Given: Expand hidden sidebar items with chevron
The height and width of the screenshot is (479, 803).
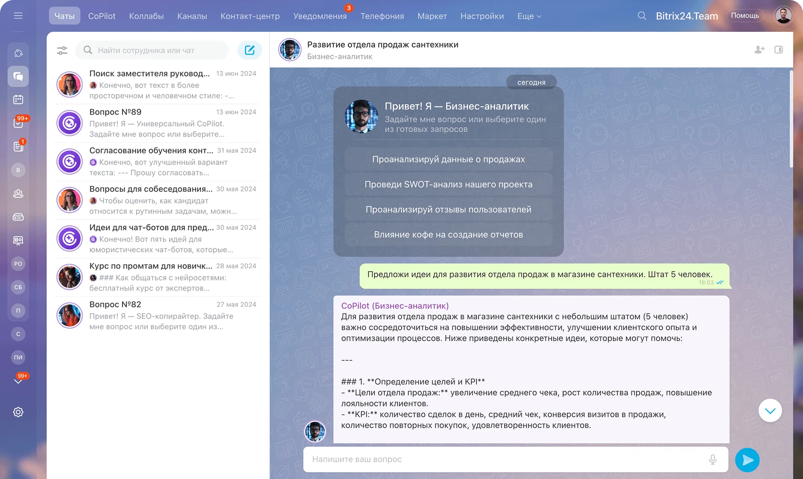Looking at the screenshot, I should 18,381.
